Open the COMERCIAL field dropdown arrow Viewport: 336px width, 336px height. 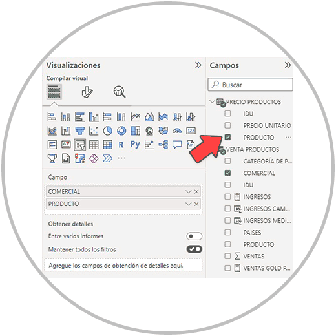[189, 192]
